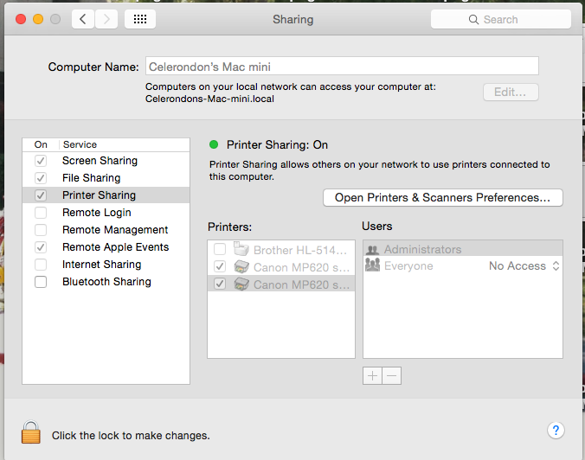The width and height of the screenshot is (585, 460).
Task: Click the Computer Name text field
Action: (x=342, y=67)
